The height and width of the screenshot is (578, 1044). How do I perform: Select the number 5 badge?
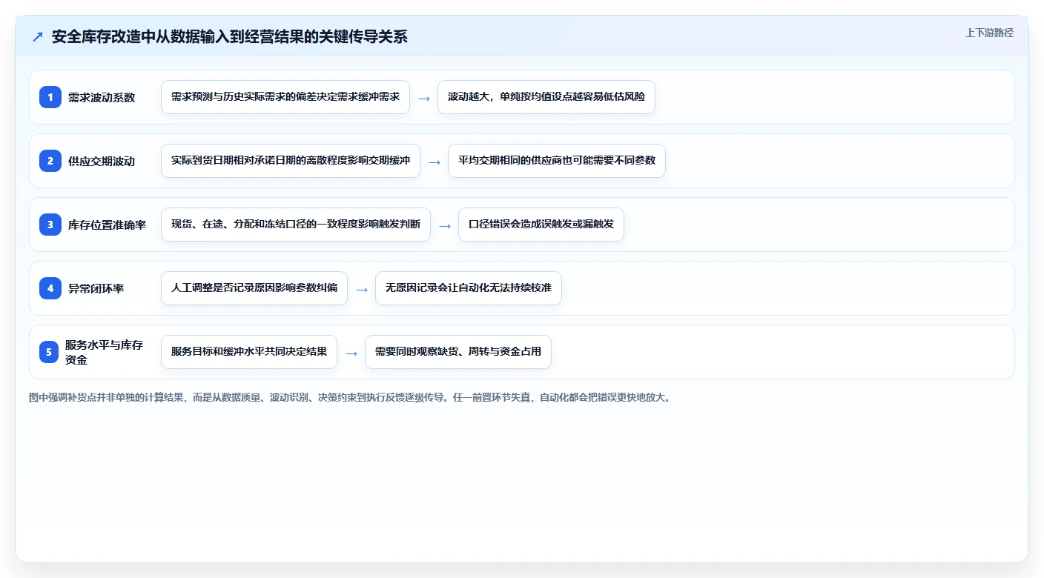point(49,352)
